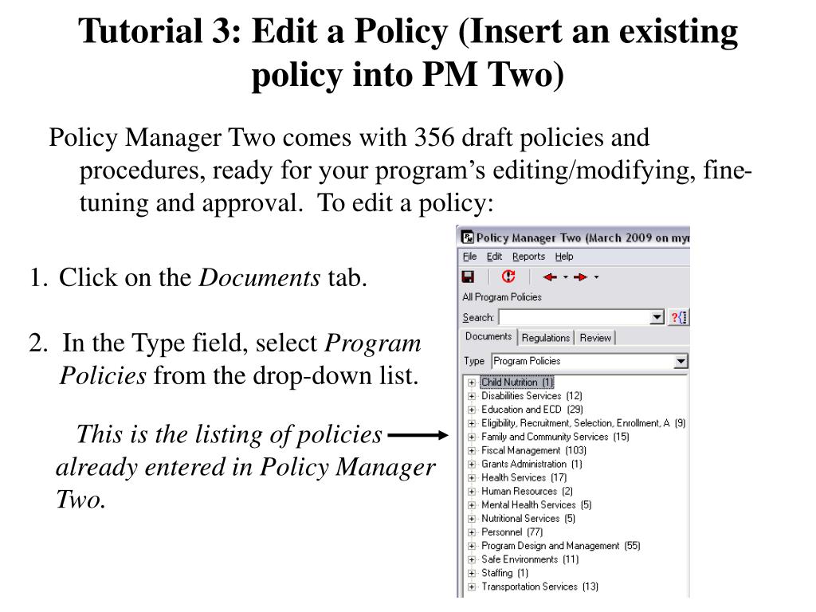The width and height of the screenshot is (816, 612).
Task: Select Family and Community Services (15)
Action: click(555, 437)
